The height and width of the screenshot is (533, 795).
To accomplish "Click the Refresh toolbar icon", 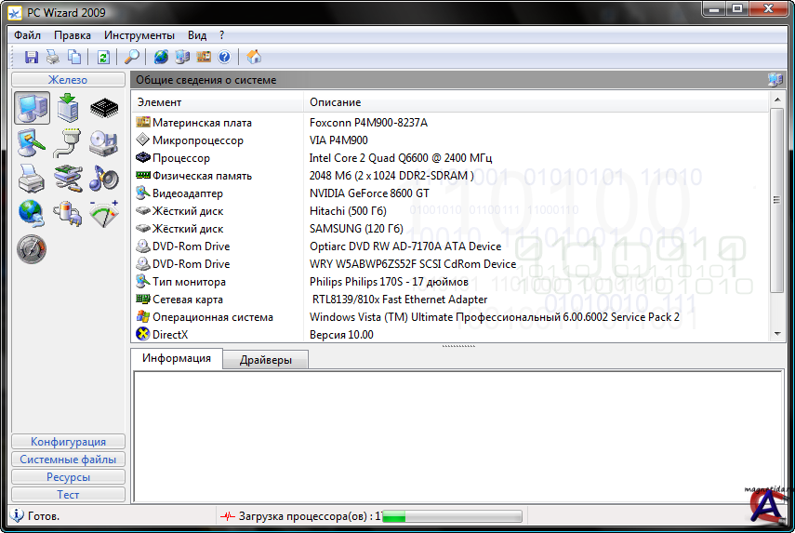I will [103, 57].
